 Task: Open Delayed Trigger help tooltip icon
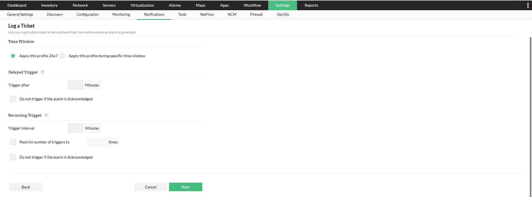click(42, 72)
